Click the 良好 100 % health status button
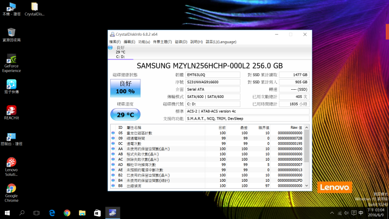 [125, 88]
